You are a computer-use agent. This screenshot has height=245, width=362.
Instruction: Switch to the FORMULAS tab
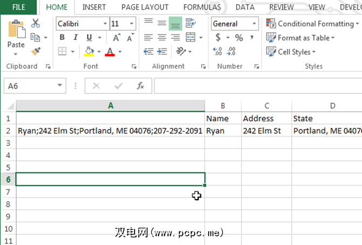click(x=202, y=7)
